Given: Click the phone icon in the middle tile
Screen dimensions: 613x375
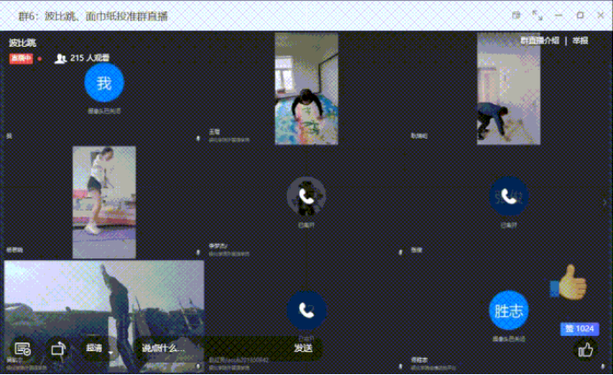Looking at the screenshot, I should pos(306,195).
